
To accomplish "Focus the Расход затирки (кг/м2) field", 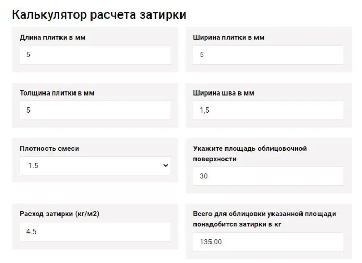I will tap(95, 231).
